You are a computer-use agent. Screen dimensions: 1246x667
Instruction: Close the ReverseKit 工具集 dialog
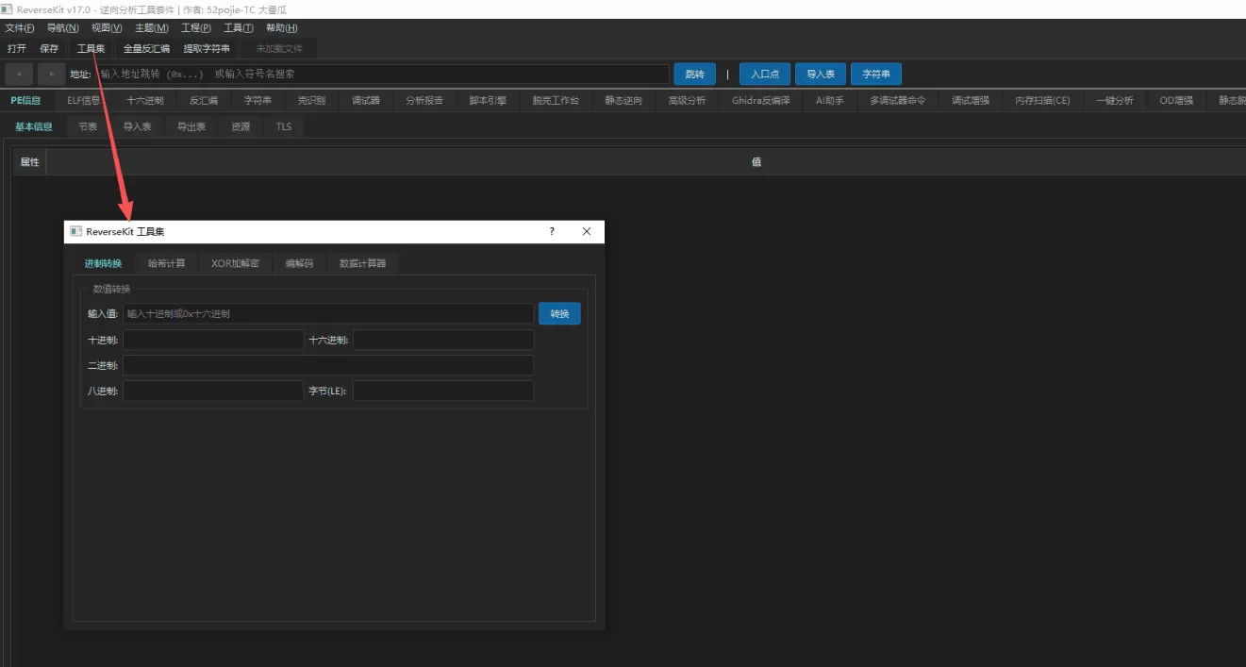587,231
